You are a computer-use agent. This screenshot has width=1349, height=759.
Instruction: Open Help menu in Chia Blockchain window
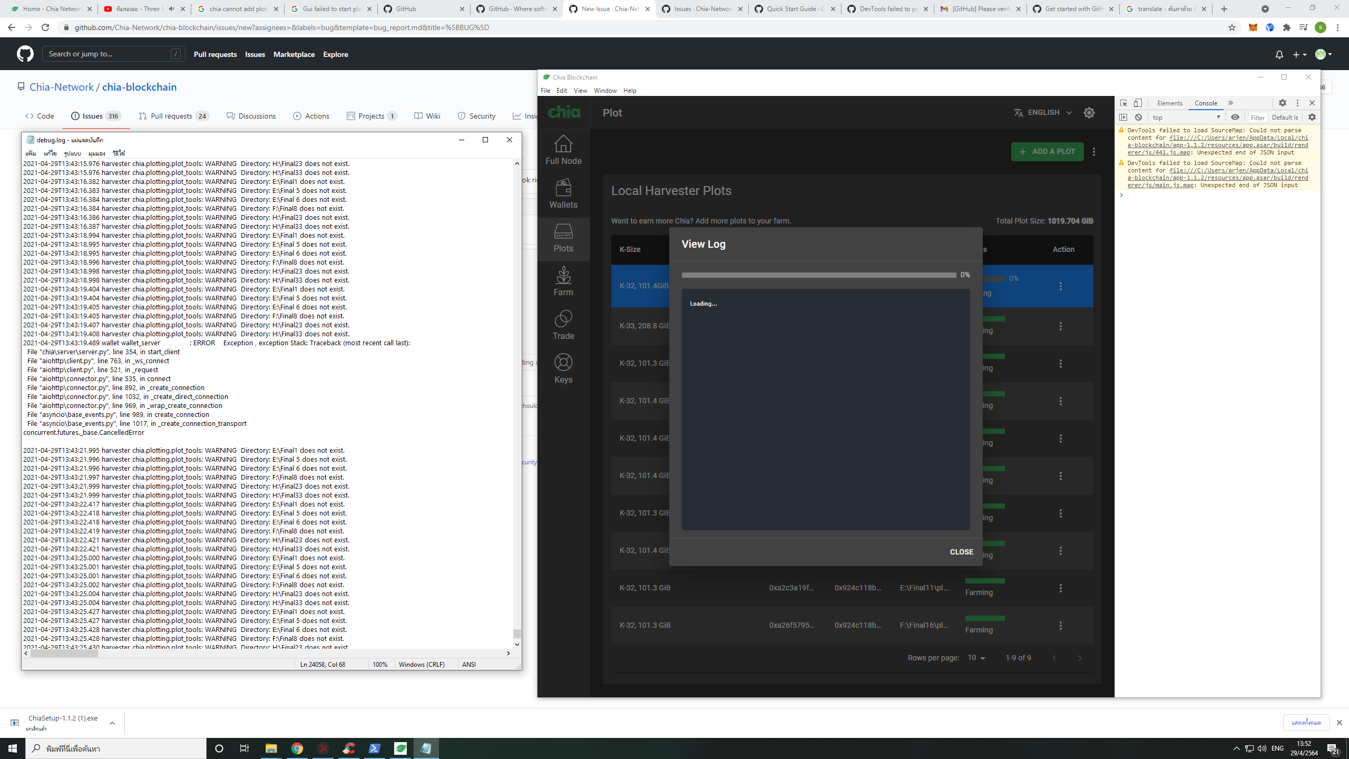[x=630, y=91]
